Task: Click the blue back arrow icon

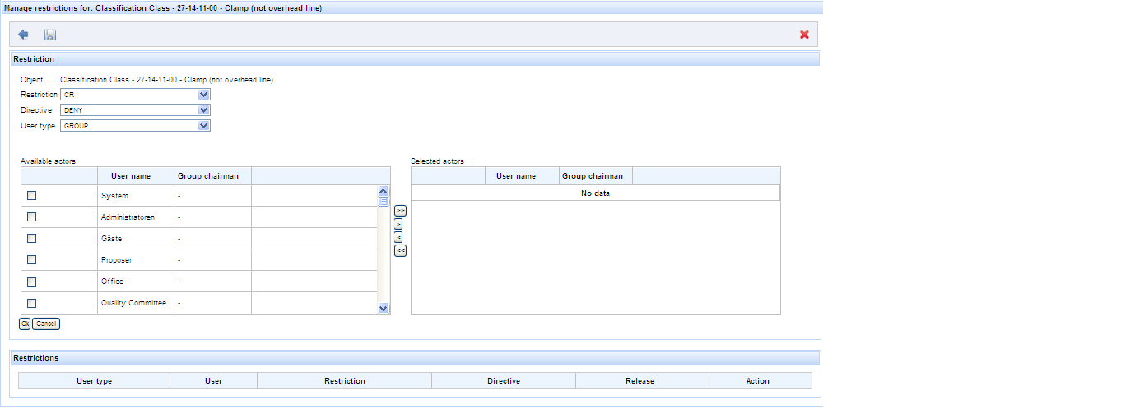Action: pyautogui.click(x=23, y=35)
